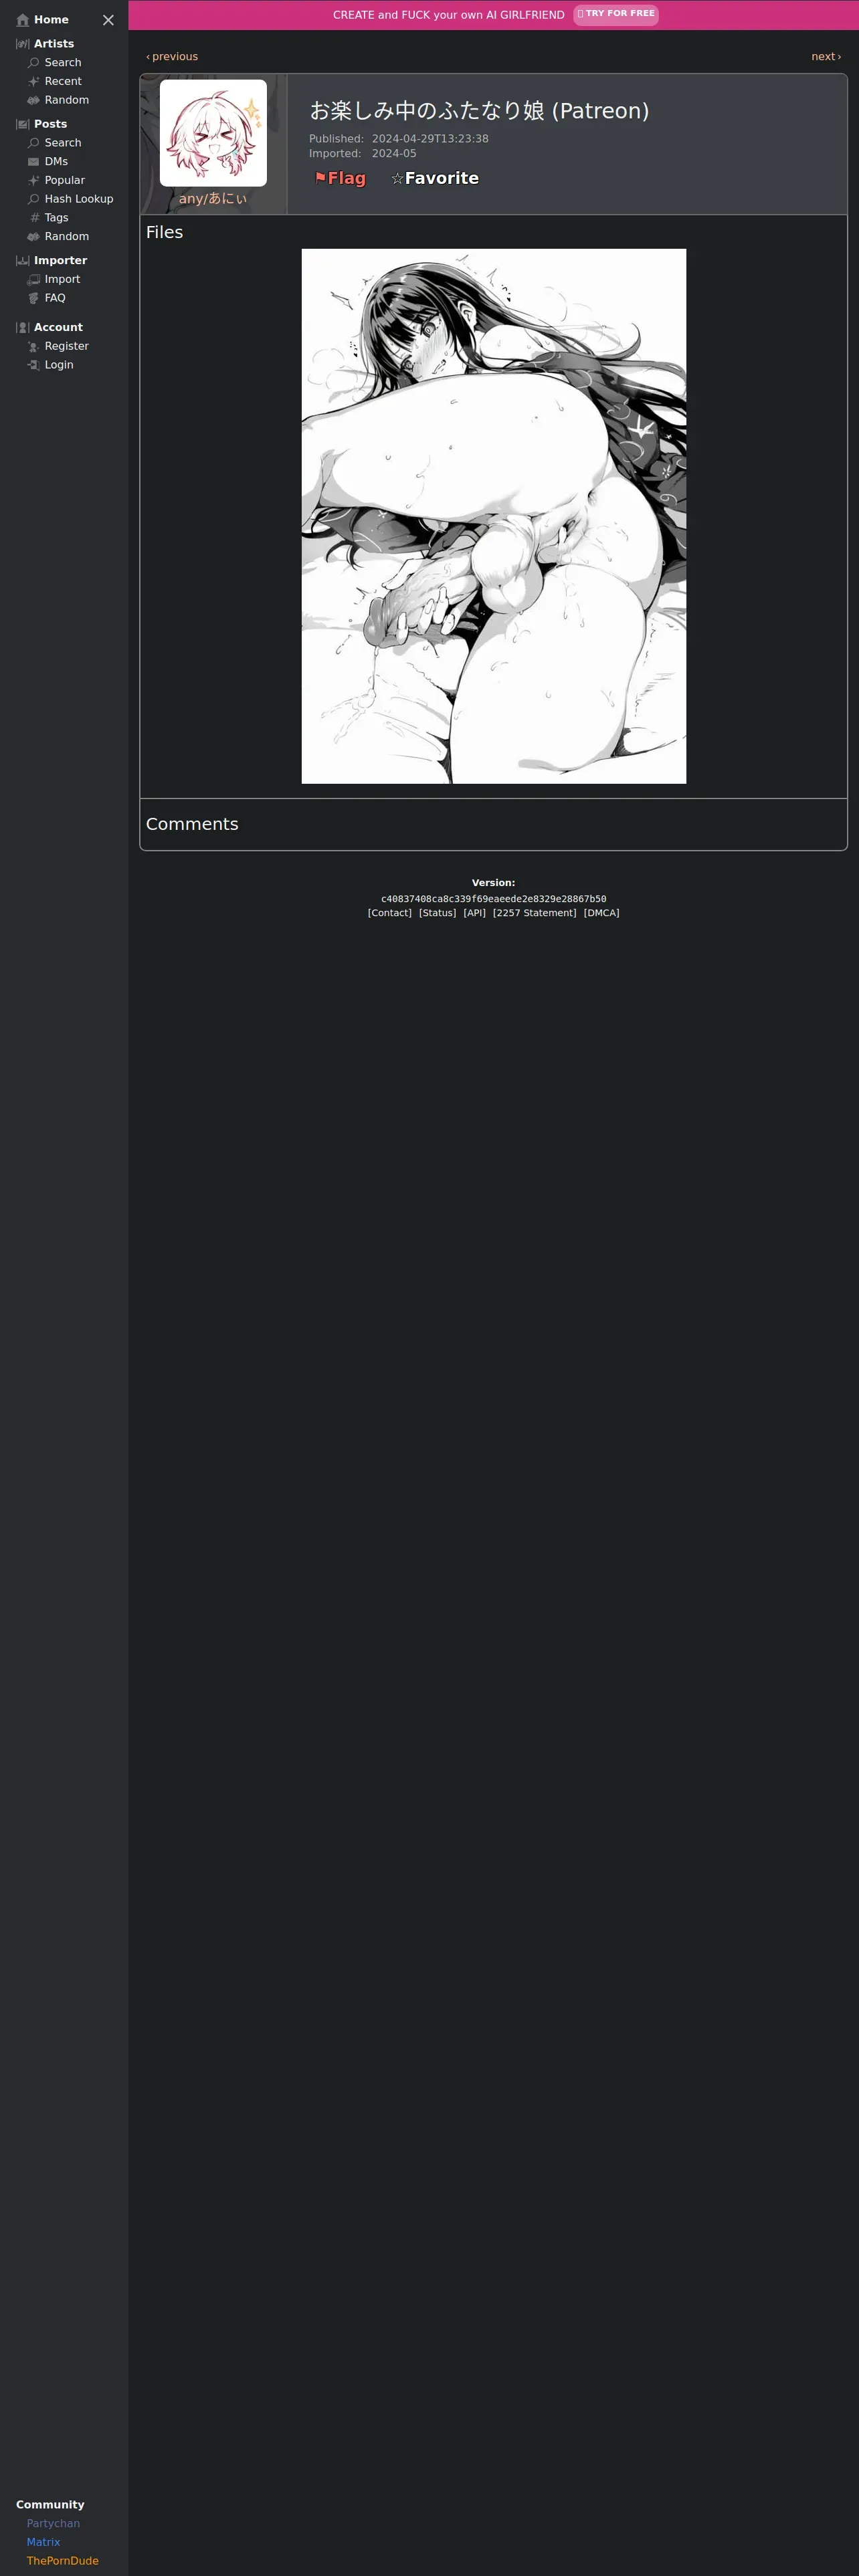The width and height of the screenshot is (859, 2576).
Task: Open the [DMCA] footer link
Action: pos(601,913)
